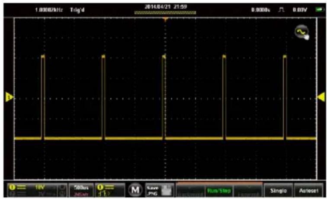Open channel 1 10V vertical scale
The image size is (327, 199).
37,190
